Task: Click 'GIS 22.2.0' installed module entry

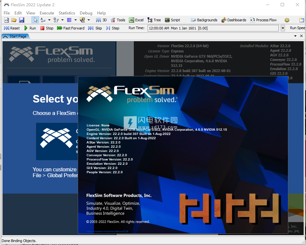Action: click(279, 73)
